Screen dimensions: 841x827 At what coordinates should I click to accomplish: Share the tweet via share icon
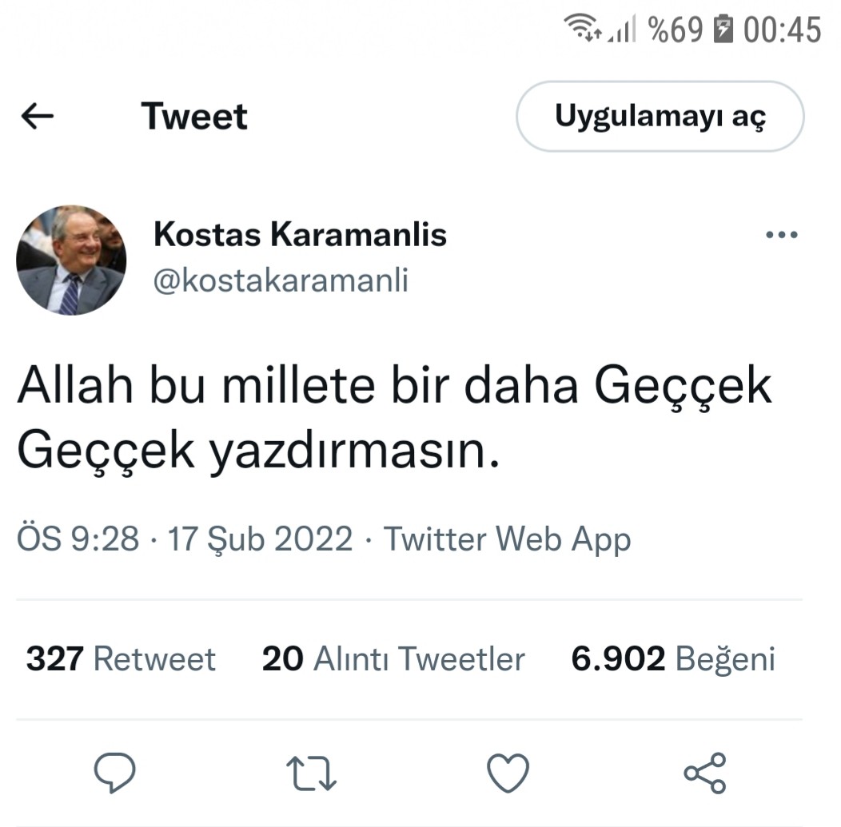click(x=705, y=773)
